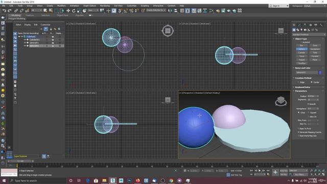
Task: Select the Center creation method radio
Action: pos(312,82)
